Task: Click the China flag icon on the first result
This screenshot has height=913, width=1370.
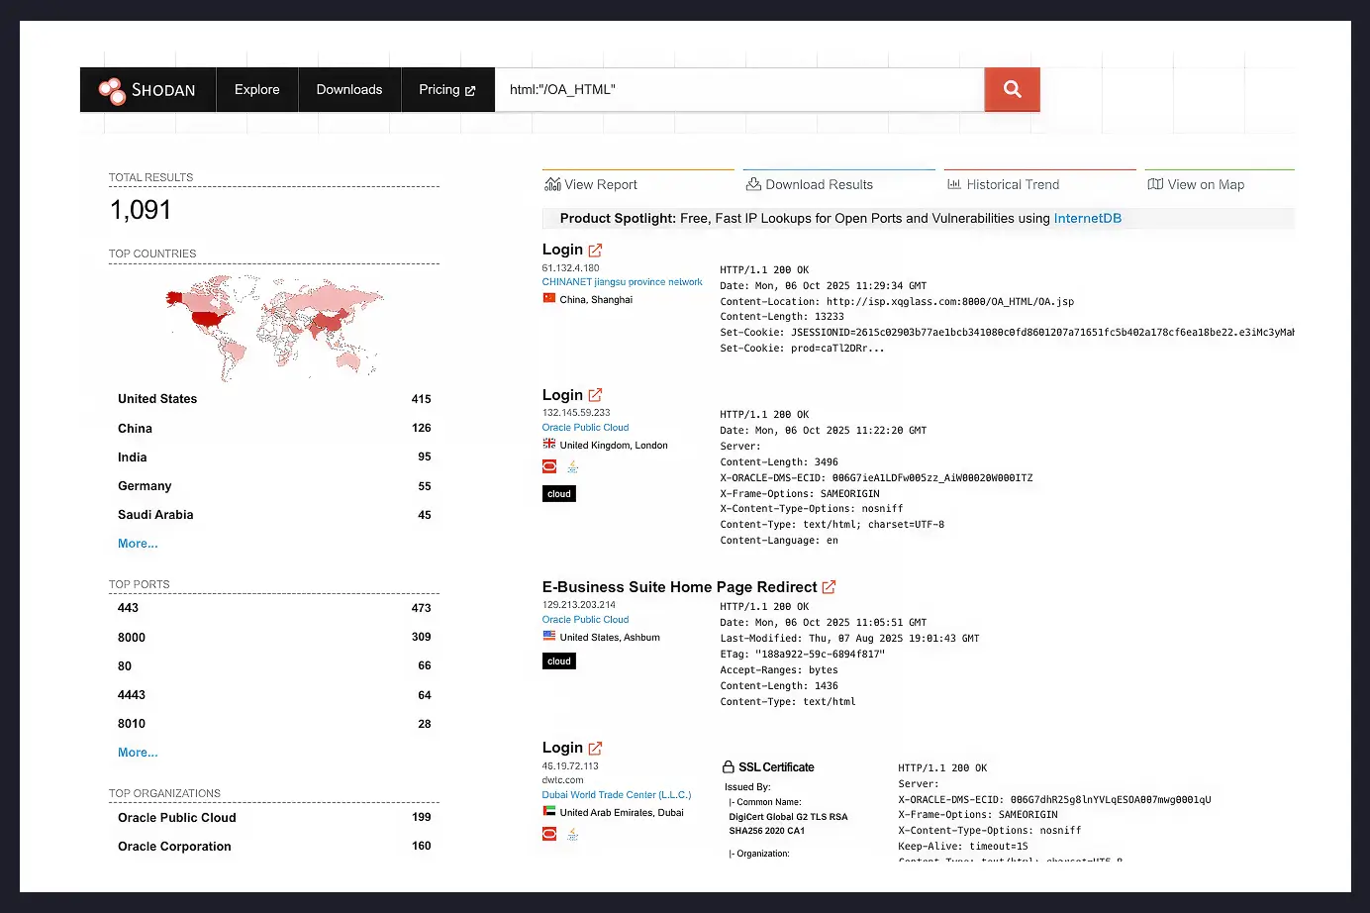Action: (x=548, y=298)
